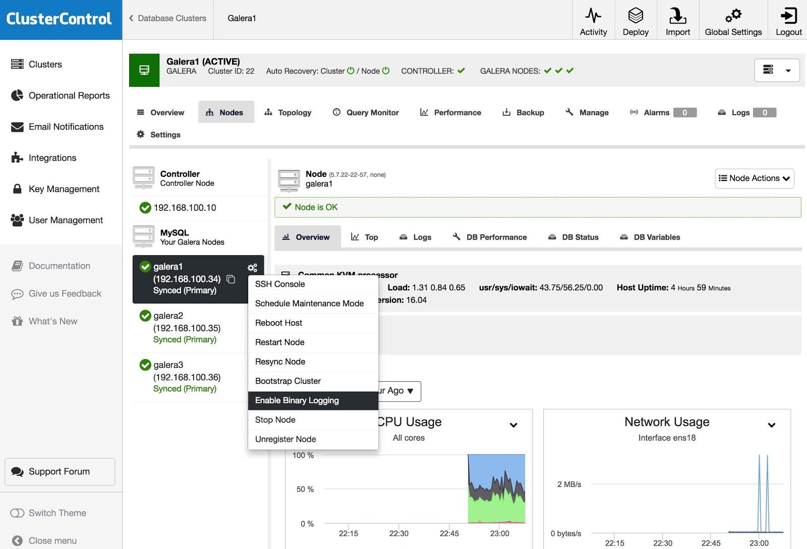Open the Topology tab
807x549 pixels.
[289, 112]
